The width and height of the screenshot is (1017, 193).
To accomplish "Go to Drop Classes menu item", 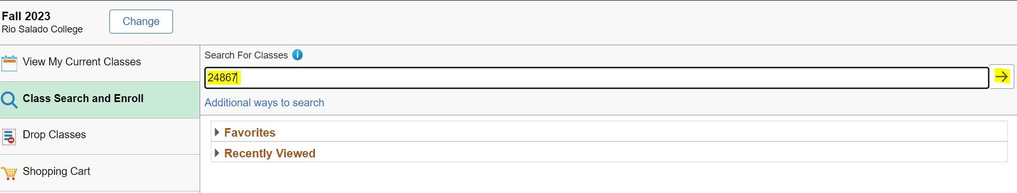I will 100,136.
